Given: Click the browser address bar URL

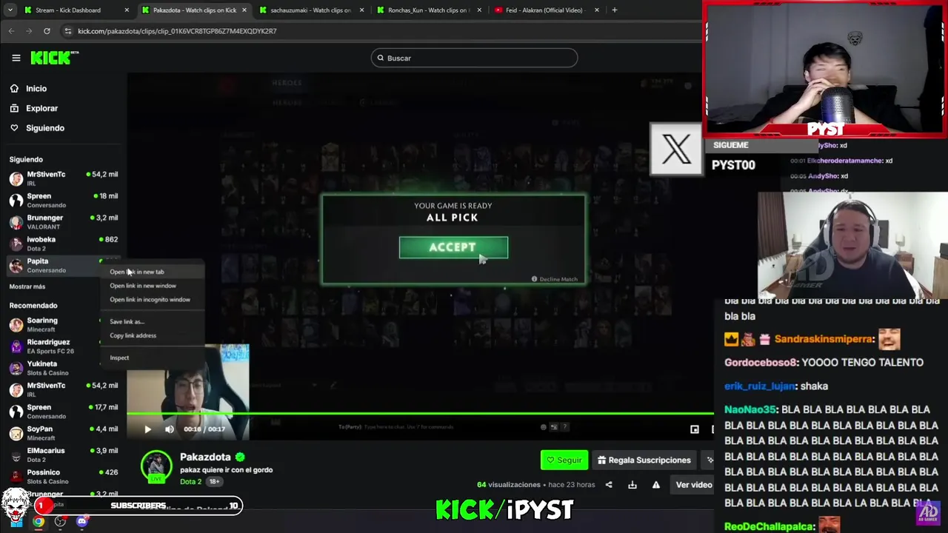Looking at the screenshot, I should (177, 31).
